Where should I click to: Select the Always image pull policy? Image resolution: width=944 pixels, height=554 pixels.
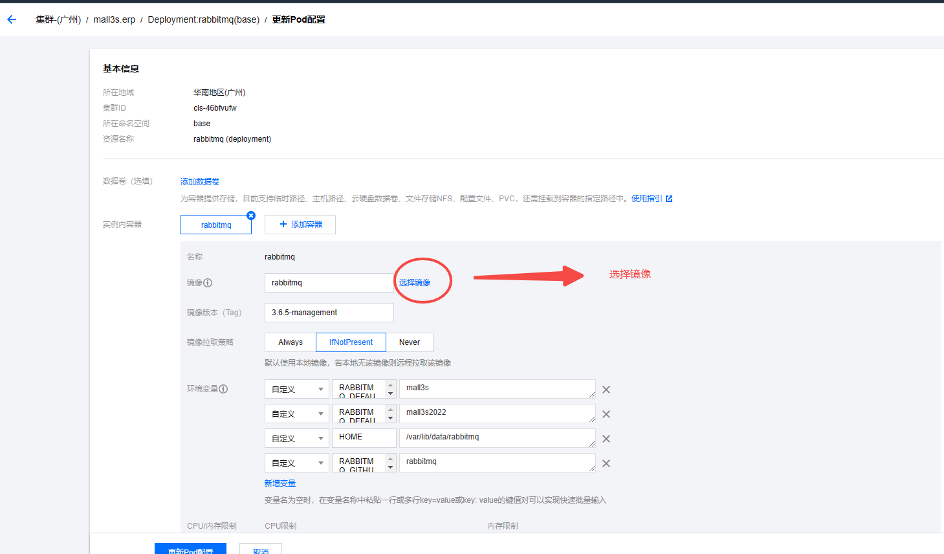pos(291,342)
